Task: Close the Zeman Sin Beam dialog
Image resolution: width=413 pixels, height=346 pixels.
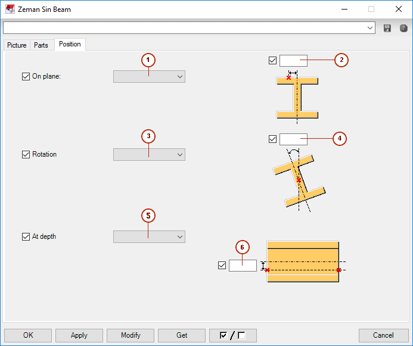Action: click(x=399, y=9)
